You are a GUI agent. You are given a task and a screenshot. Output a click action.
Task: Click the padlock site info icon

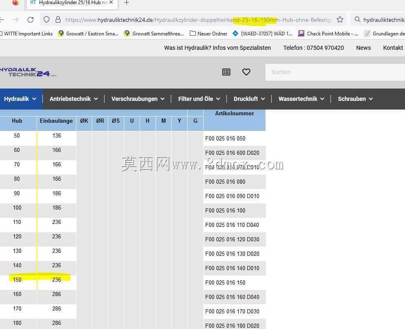coord(58,19)
